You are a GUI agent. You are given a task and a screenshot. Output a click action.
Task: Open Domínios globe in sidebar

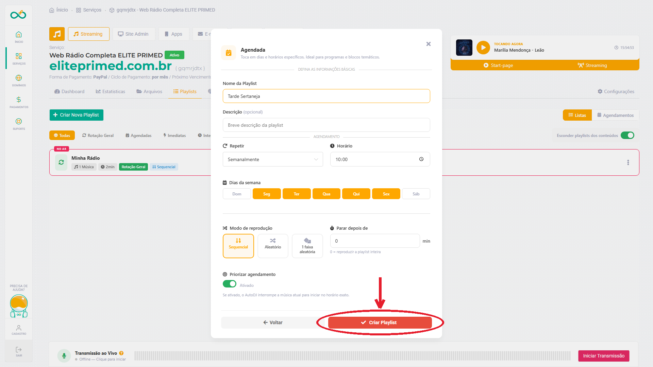[x=19, y=80]
